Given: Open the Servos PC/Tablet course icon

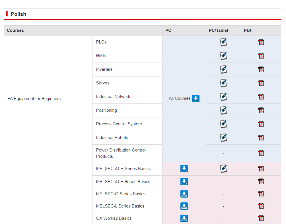Looking at the screenshot, I should [223, 83].
